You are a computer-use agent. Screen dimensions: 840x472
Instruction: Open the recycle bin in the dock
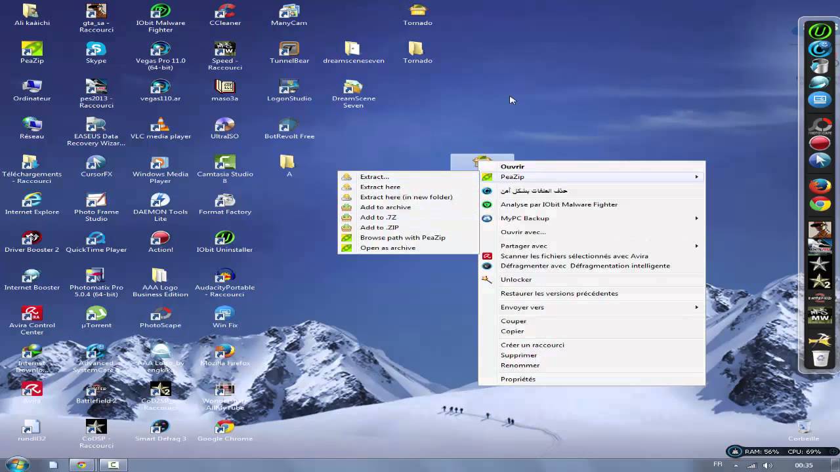820,358
